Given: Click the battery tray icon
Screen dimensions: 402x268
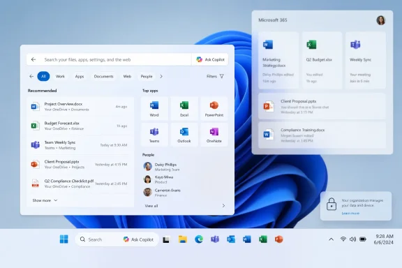Looking at the screenshot, I should coord(363,239).
